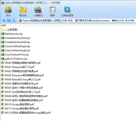The image size is (136, 121).
Task: Switch to list view icon
Action: (14, 20)
